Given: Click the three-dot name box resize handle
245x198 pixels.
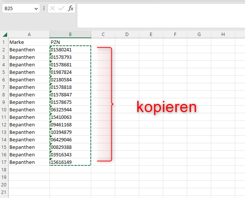Looking at the screenshot, I should coord(44,8).
